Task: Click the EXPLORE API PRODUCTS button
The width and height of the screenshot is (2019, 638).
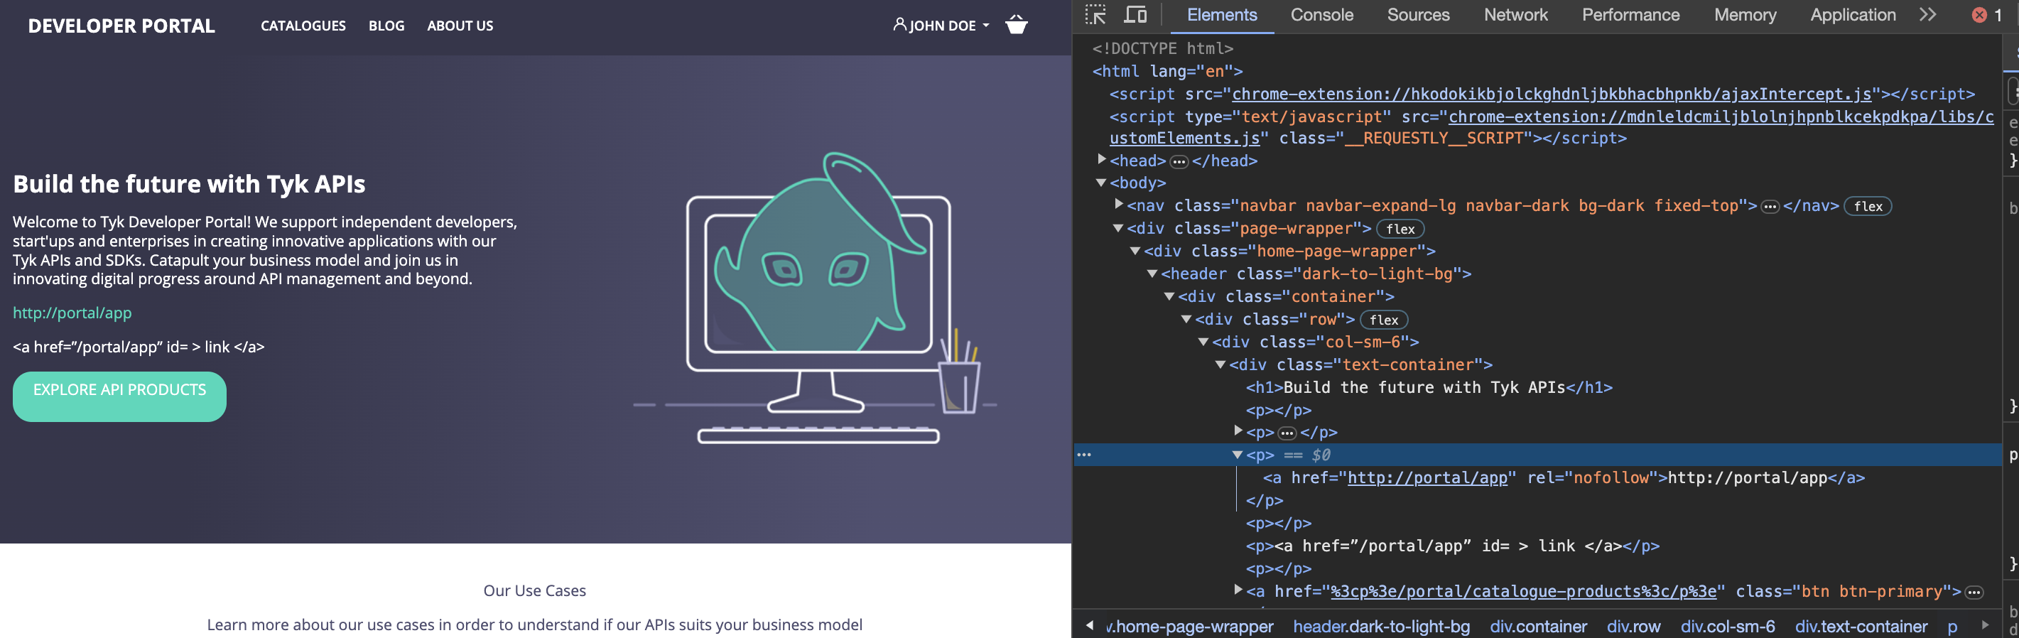Action: pos(119,396)
